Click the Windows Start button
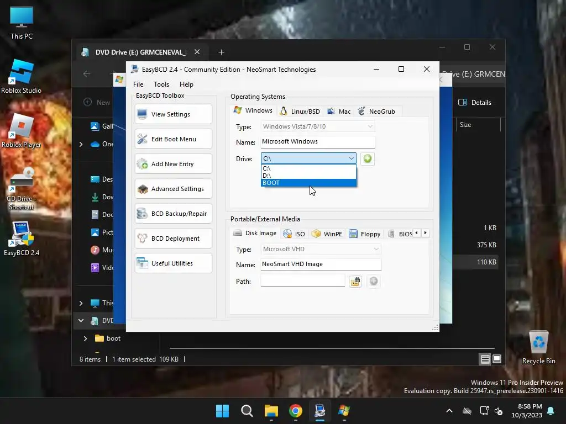566x424 pixels. (222, 411)
